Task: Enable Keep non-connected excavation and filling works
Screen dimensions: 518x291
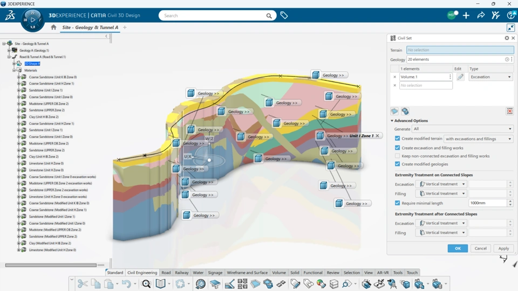Action: tap(398, 156)
